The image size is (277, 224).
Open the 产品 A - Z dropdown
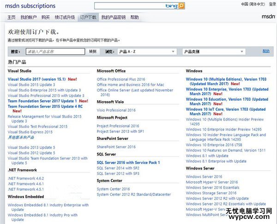[147, 52]
